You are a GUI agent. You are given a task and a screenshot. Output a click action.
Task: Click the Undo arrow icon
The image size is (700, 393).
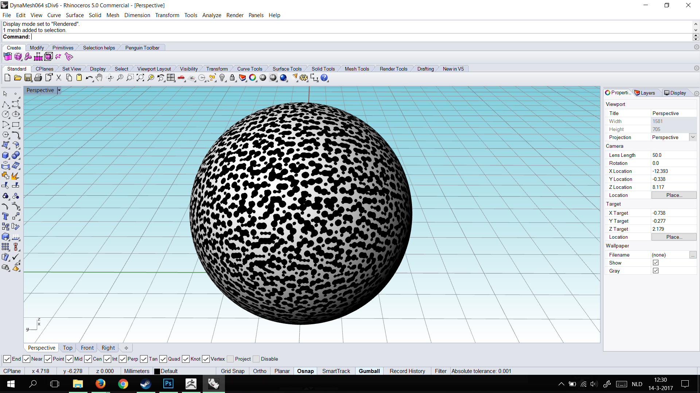point(89,78)
